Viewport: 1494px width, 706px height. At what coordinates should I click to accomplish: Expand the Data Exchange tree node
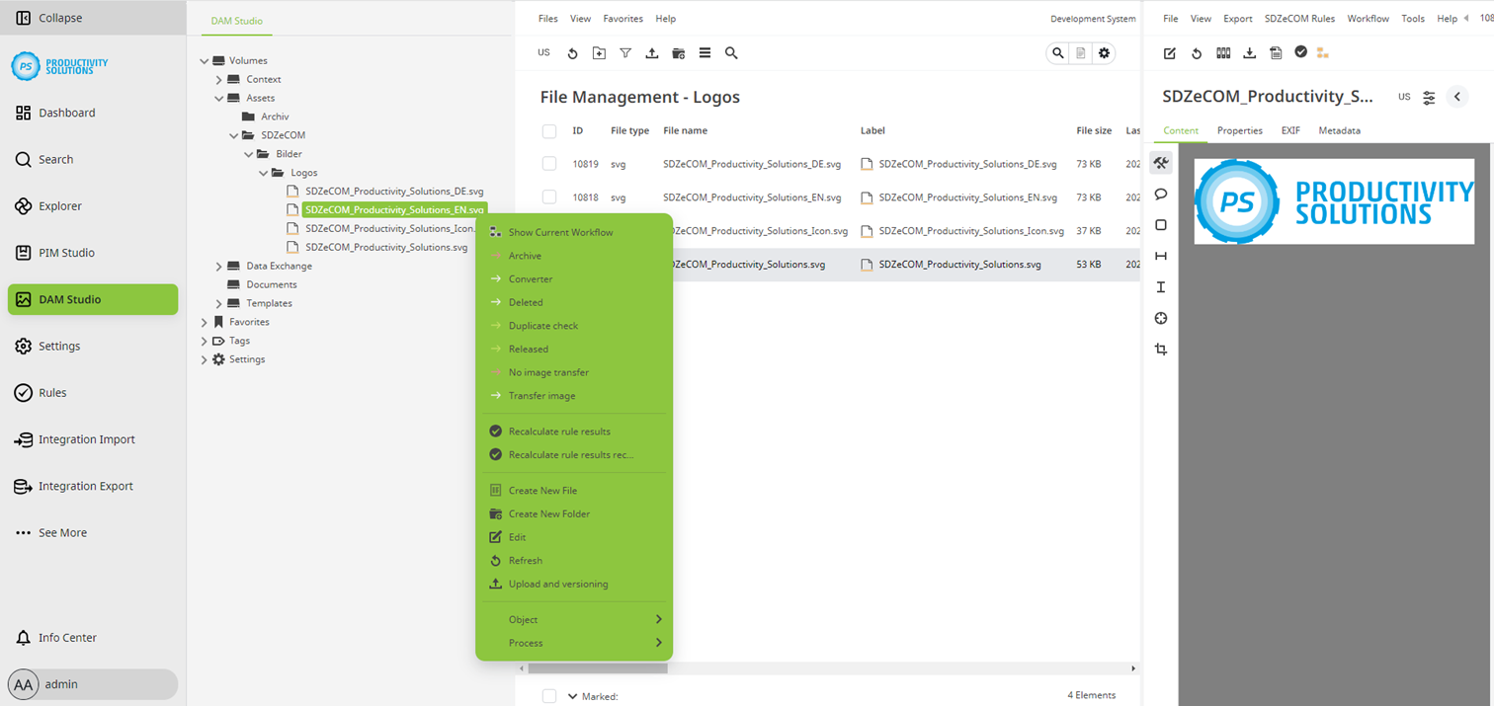point(218,266)
